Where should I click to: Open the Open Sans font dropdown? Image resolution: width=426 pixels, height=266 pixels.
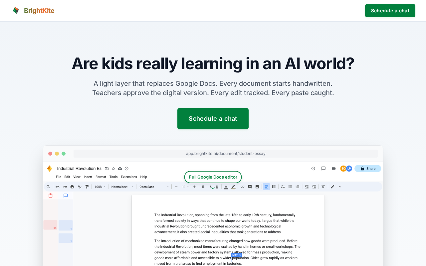pos(154,187)
